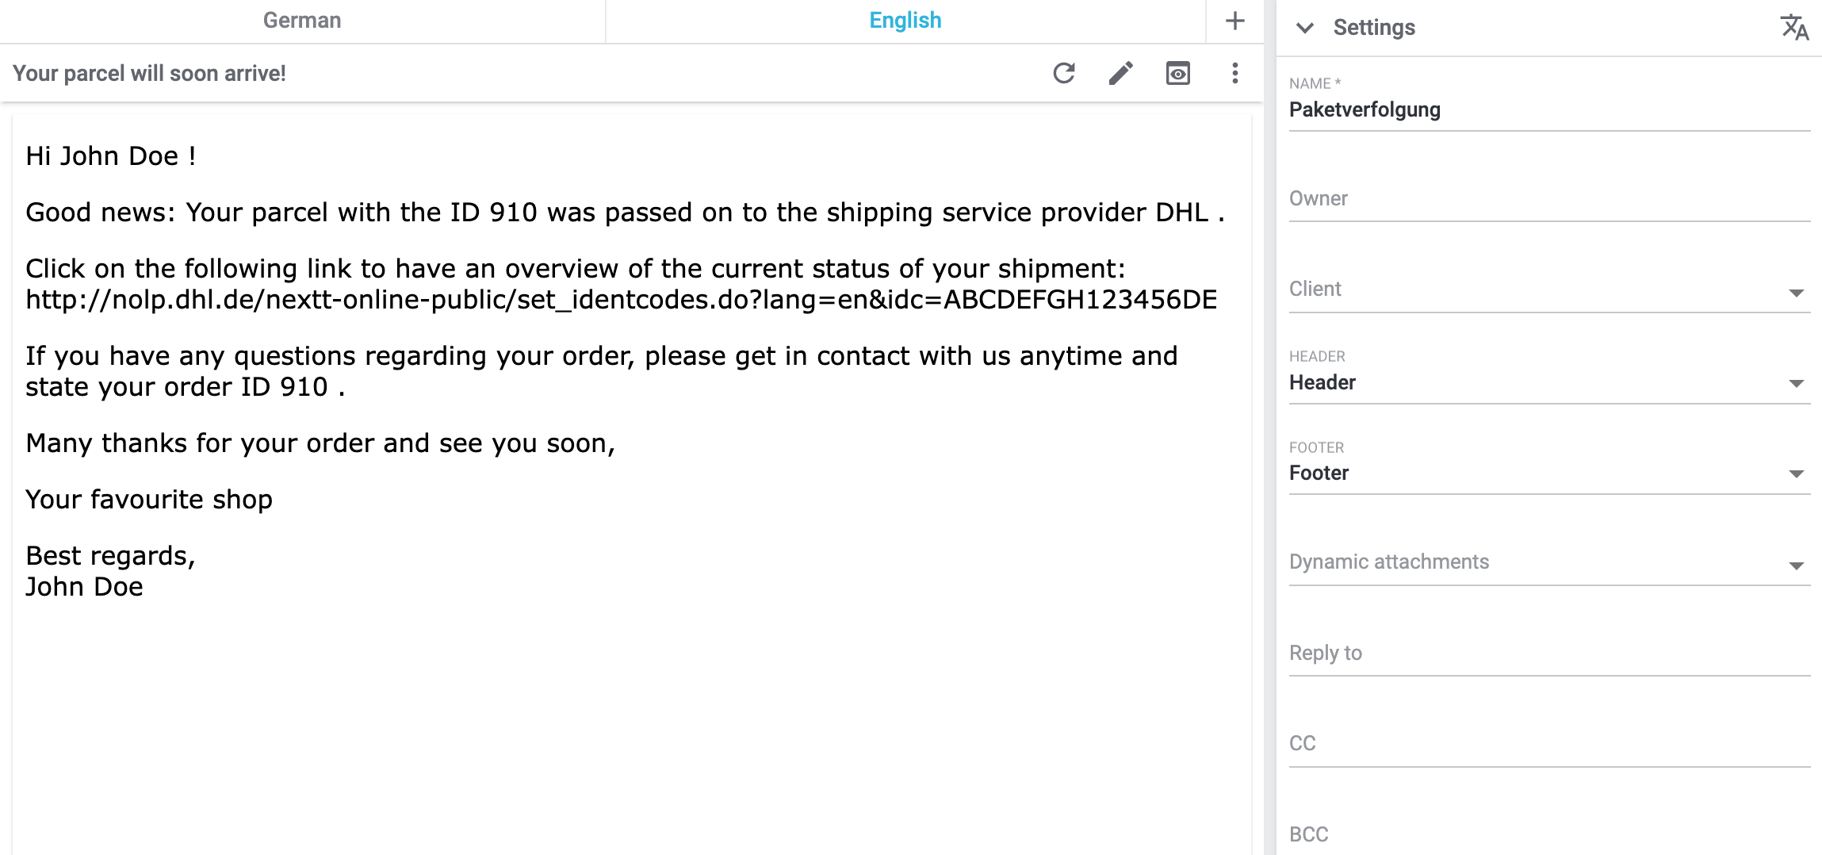This screenshot has width=1822, height=855.
Task: Switch to the German tab
Action: coord(302,21)
